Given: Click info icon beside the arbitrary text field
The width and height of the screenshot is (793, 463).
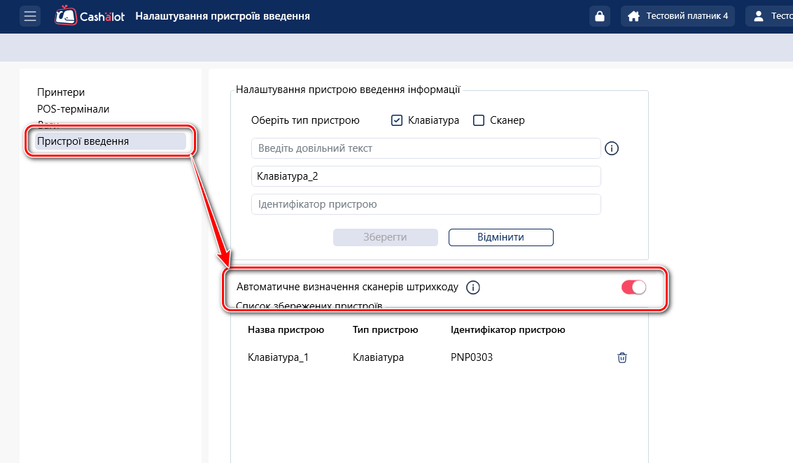Looking at the screenshot, I should tap(612, 148).
